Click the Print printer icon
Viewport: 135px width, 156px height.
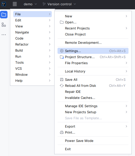click(x=62, y=132)
